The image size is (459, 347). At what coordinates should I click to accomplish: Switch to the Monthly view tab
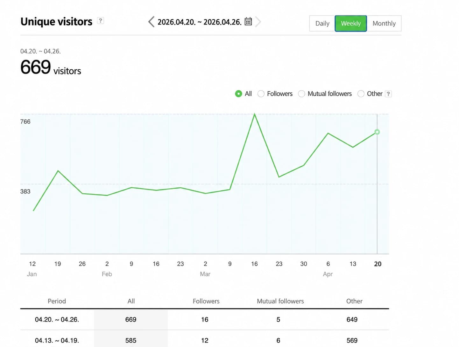(384, 24)
